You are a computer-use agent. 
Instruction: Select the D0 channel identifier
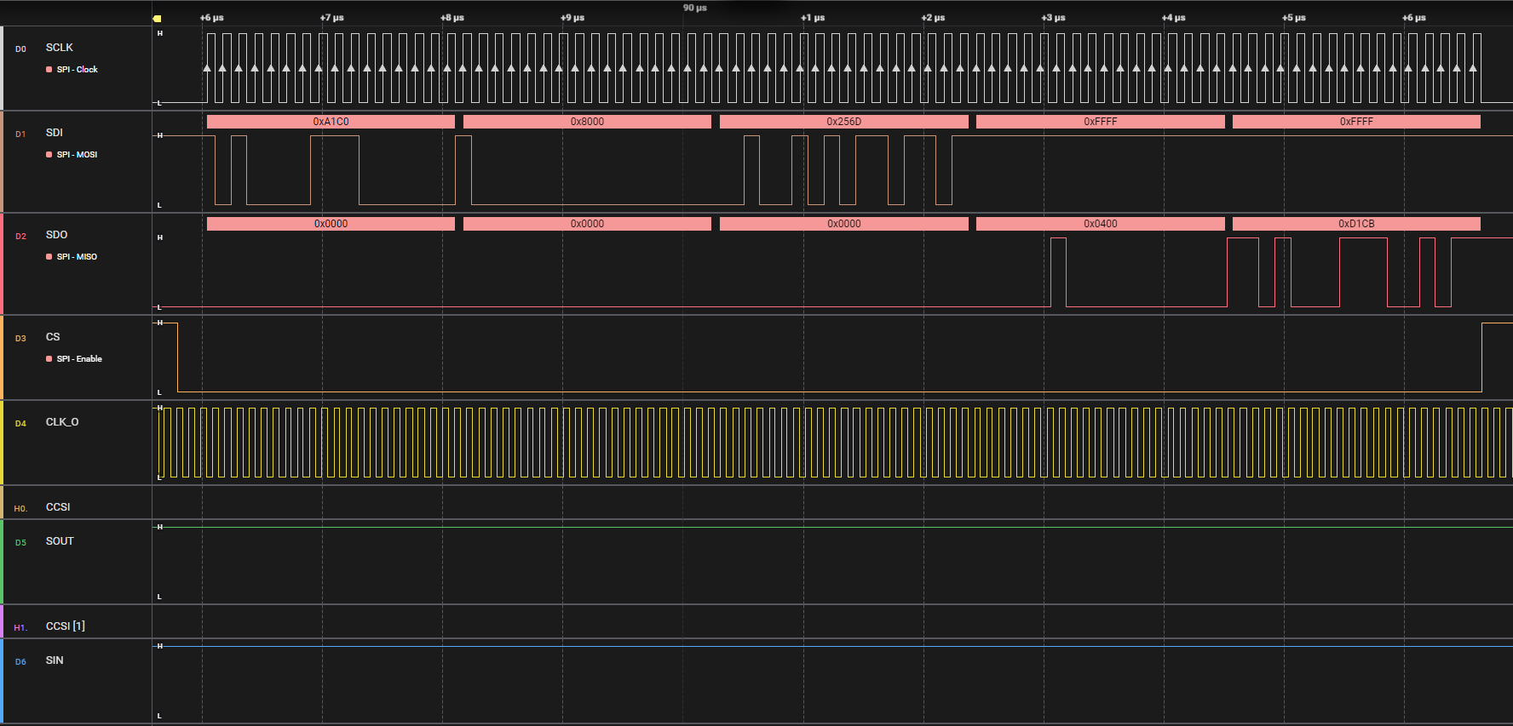[20, 49]
